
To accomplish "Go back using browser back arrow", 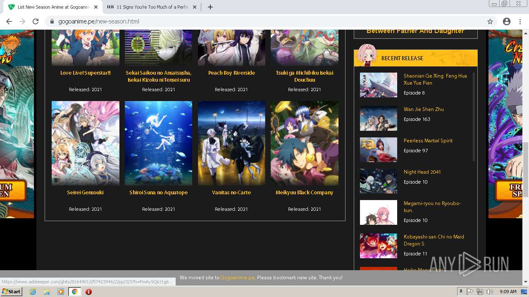I will 9,21.
